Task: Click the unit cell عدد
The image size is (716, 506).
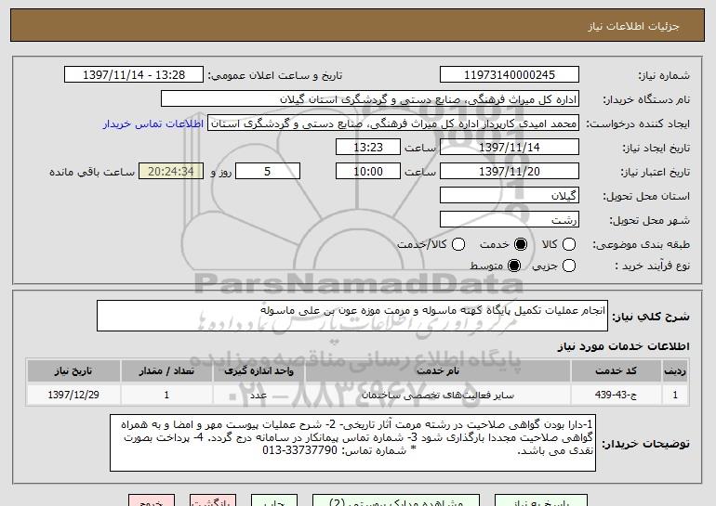Action: [x=259, y=395]
